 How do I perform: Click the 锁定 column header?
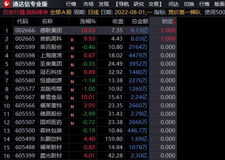click(167, 21)
